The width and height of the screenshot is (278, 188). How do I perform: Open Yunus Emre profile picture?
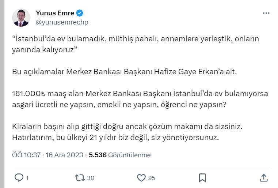coord(21,18)
